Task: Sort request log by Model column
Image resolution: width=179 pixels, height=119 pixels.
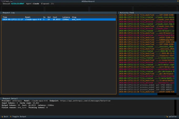Action: point(28,17)
